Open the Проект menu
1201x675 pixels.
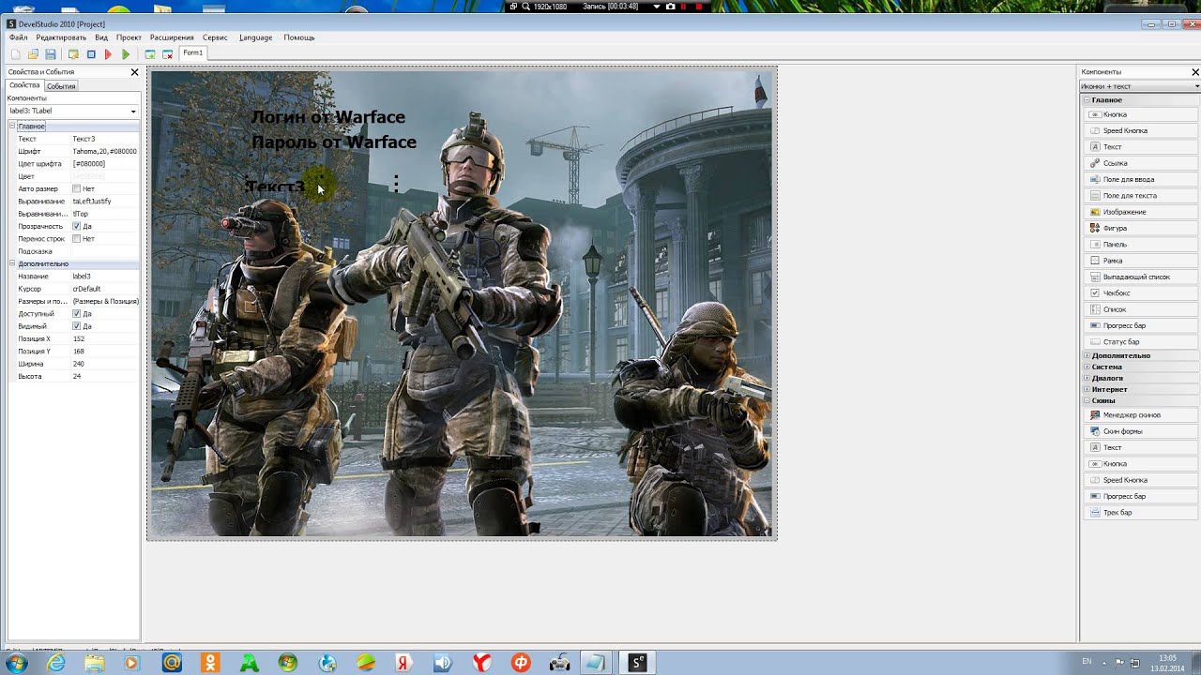click(129, 37)
